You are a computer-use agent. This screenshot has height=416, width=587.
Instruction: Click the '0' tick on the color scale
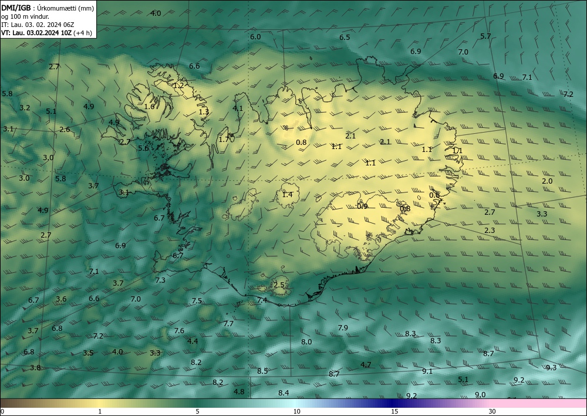[x=2, y=411]
